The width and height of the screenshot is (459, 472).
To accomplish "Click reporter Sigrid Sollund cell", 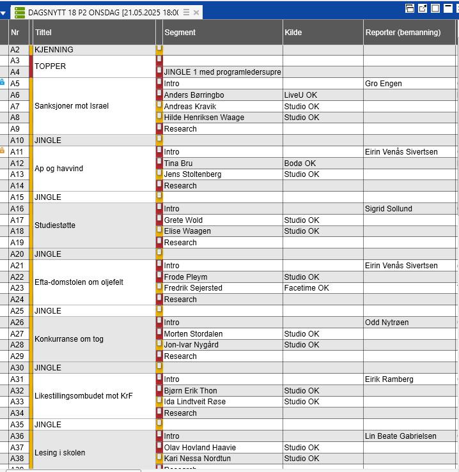I will pos(410,209).
